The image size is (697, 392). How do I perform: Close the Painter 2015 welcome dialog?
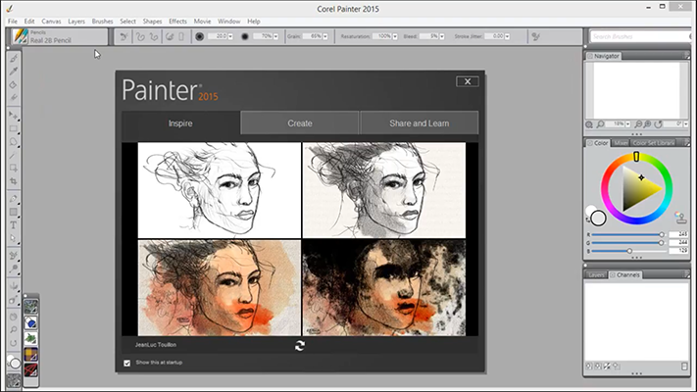click(468, 81)
